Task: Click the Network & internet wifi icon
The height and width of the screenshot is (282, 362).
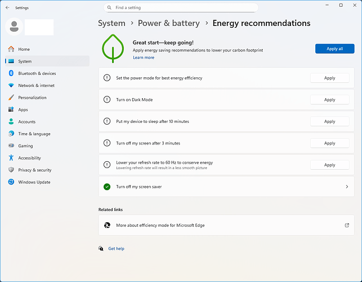Action: (11, 85)
